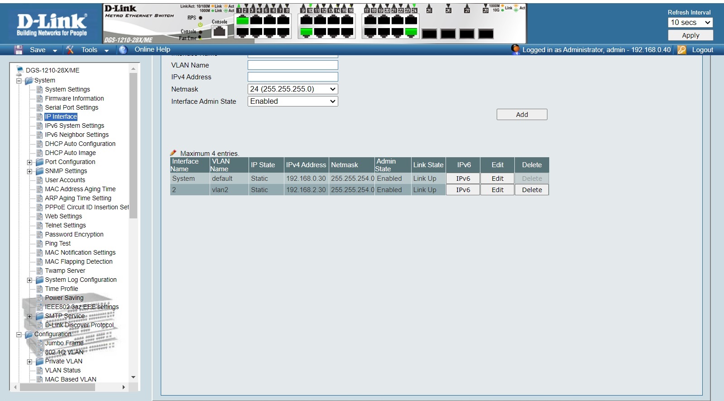Click the Console port on switch panel
The image size is (724, 401).
pos(220,32)
